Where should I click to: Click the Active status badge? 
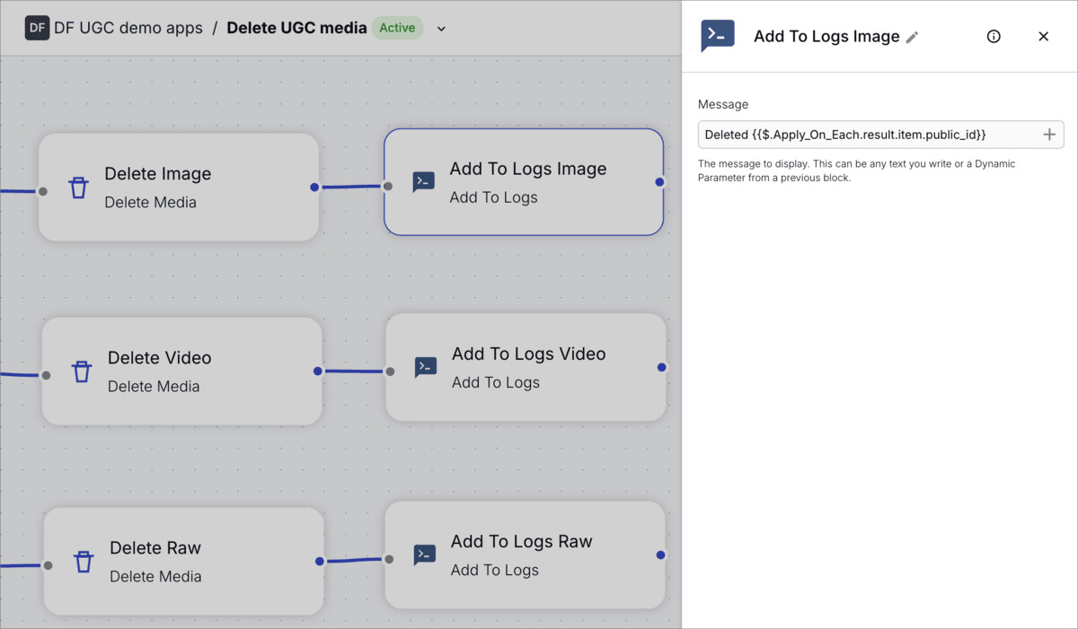[x=397, y=28]
